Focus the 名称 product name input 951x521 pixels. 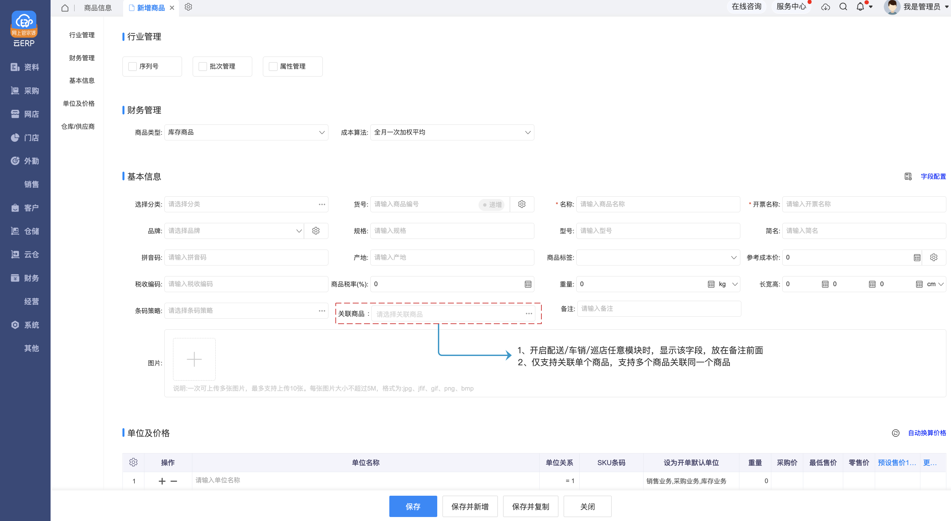[658, 204]
